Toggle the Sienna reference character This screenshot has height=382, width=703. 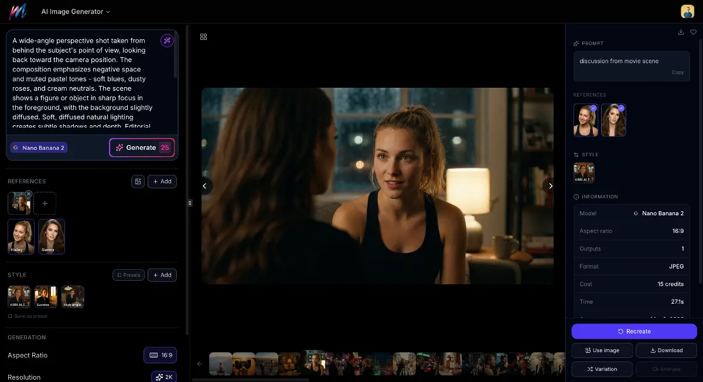coord(52,236)
